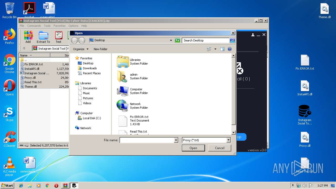Click the CCleaner desktop icon
336x189 pixels.
[9, 139]
